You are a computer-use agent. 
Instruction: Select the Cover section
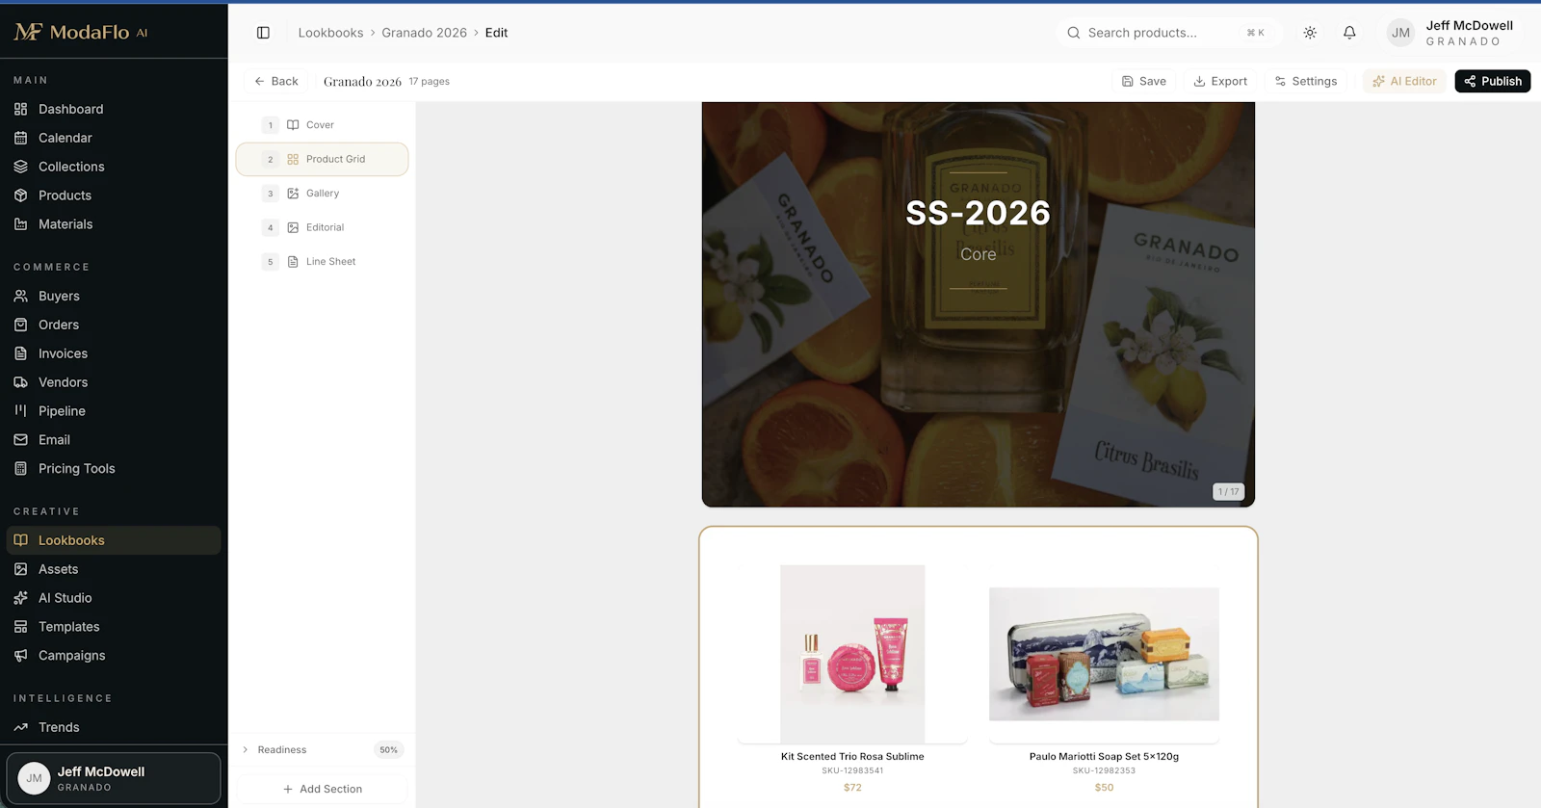click(322, 125)
